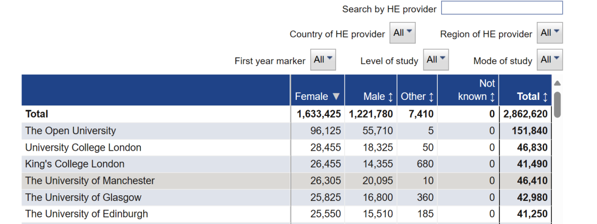Sort table by Other column

[417, 97]
